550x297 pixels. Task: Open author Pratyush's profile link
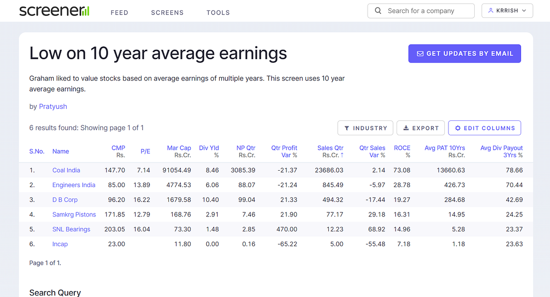point(53,106)
